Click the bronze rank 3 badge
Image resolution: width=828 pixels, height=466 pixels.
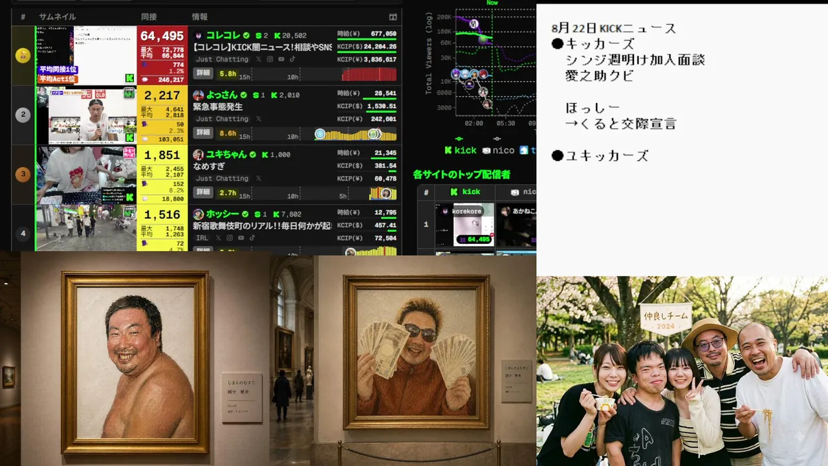pos(23,175)
